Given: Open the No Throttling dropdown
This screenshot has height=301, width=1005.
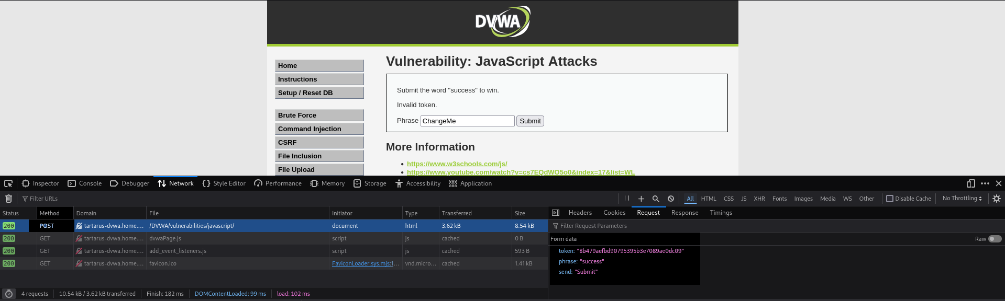Looking at the screenshot, I should tap(962, 199).
